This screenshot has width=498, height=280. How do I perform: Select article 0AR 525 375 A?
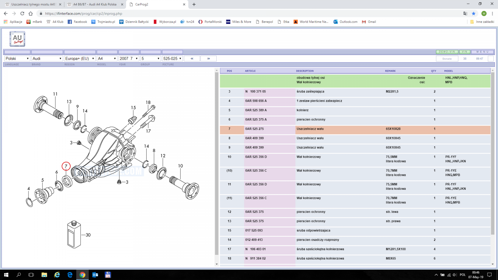point(256,119)
